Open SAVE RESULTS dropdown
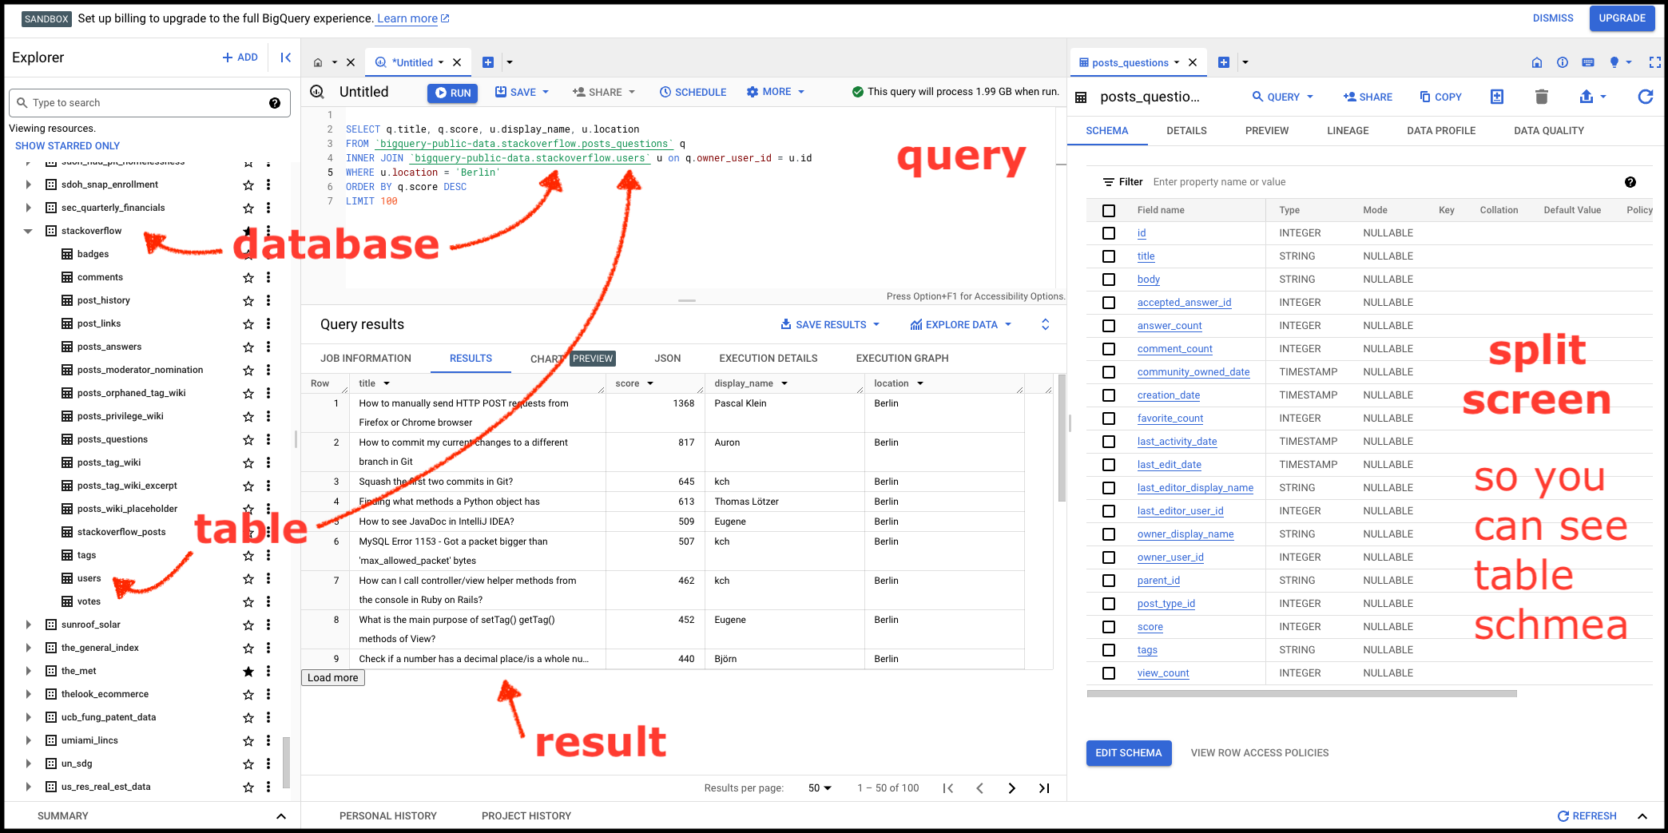This screenshot has width=1668, height=833. pos(830,325)
